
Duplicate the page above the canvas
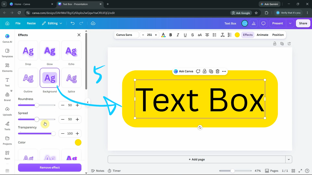point(282,44)
